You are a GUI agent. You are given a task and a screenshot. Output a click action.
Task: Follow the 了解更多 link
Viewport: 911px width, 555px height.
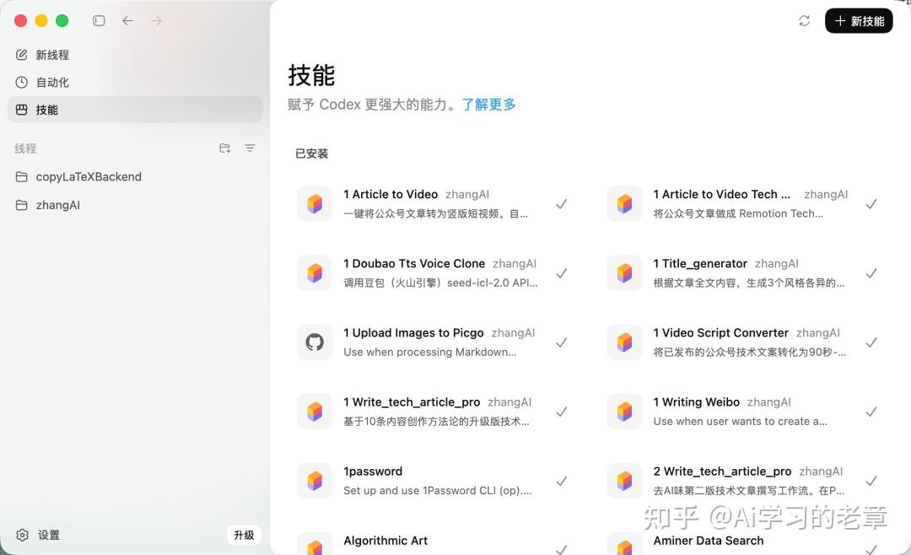click(488, 105)
